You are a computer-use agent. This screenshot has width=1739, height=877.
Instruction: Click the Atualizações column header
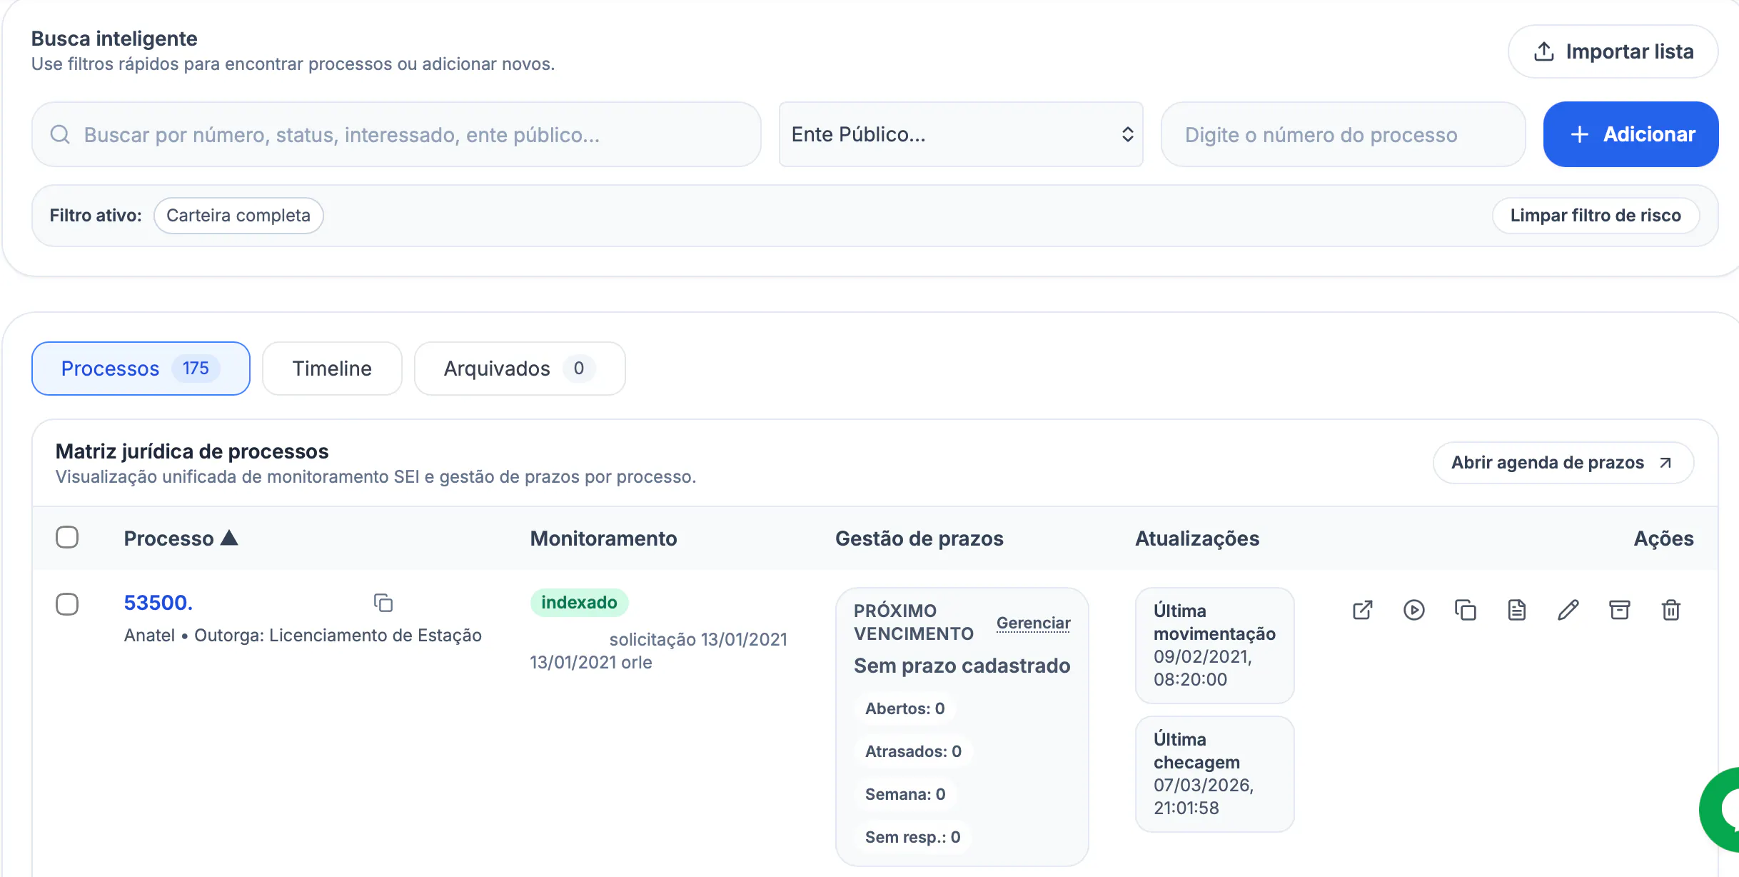point(1197,538)
